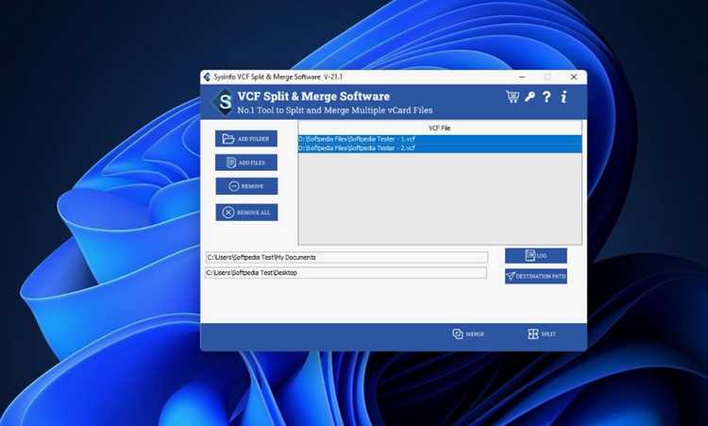Click the VCF File column header
This screenshot has width=708, height=426.
point(440,128)
